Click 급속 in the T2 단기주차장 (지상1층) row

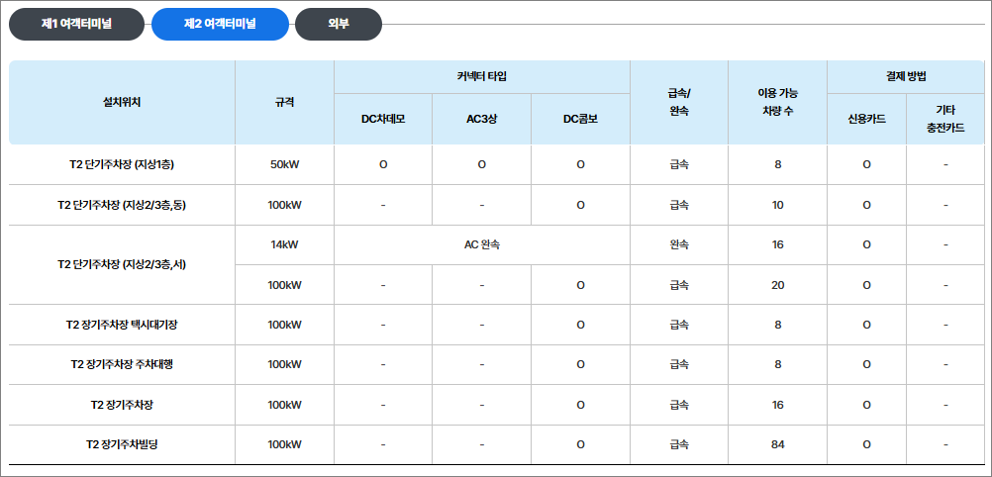(x=679, y=164)
